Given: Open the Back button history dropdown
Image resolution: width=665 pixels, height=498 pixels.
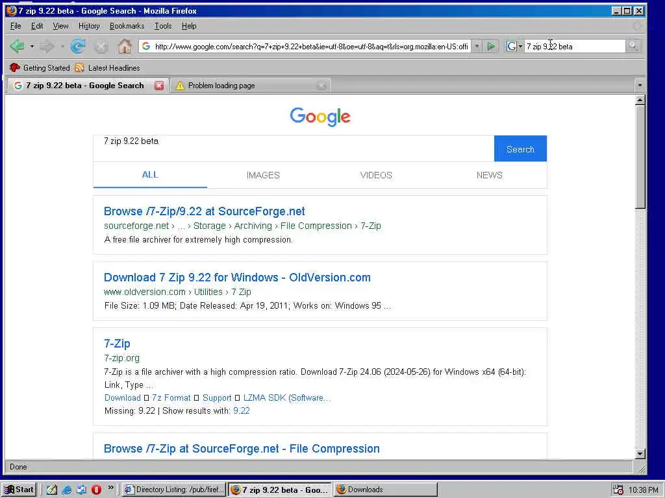Looking at the screenshot, I should click(32, 46).
